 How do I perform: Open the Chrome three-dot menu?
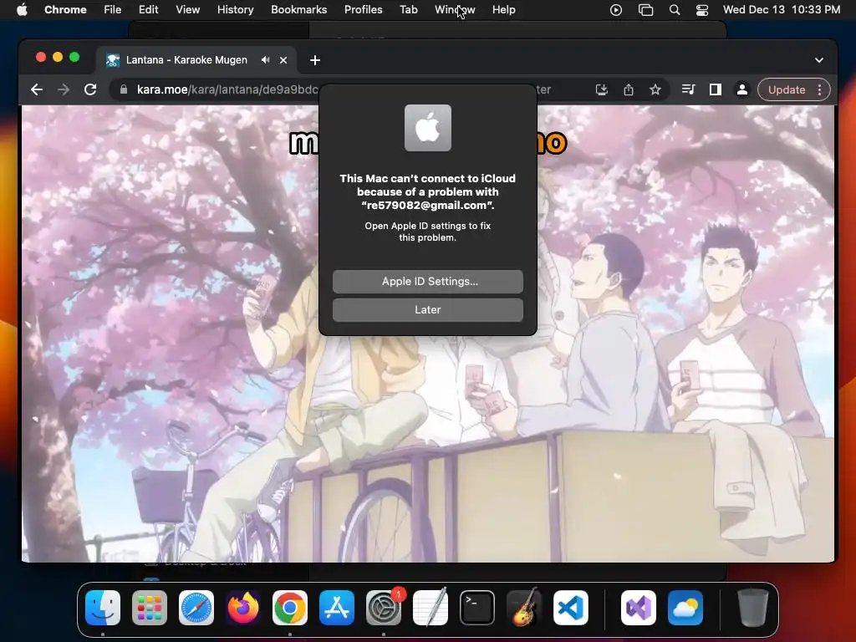pyautogui.click(x=819, y=89)
